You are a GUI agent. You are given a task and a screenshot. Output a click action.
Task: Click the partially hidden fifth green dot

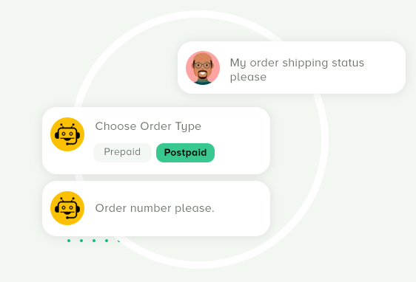point(118,241)
